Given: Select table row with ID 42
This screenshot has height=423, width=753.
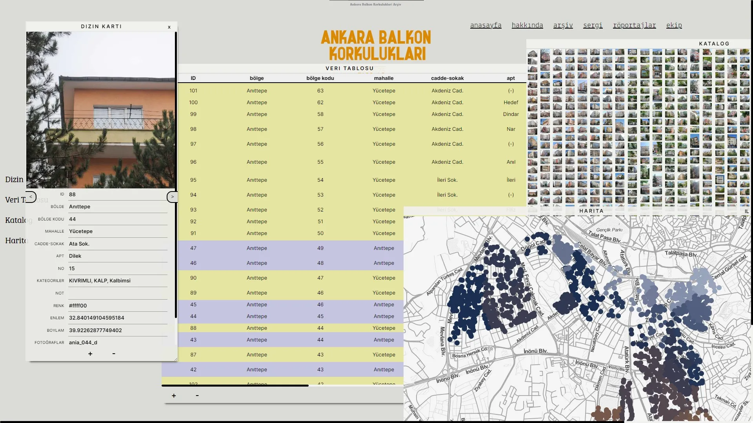Looking at the screenshot, I should click(282, 369).
